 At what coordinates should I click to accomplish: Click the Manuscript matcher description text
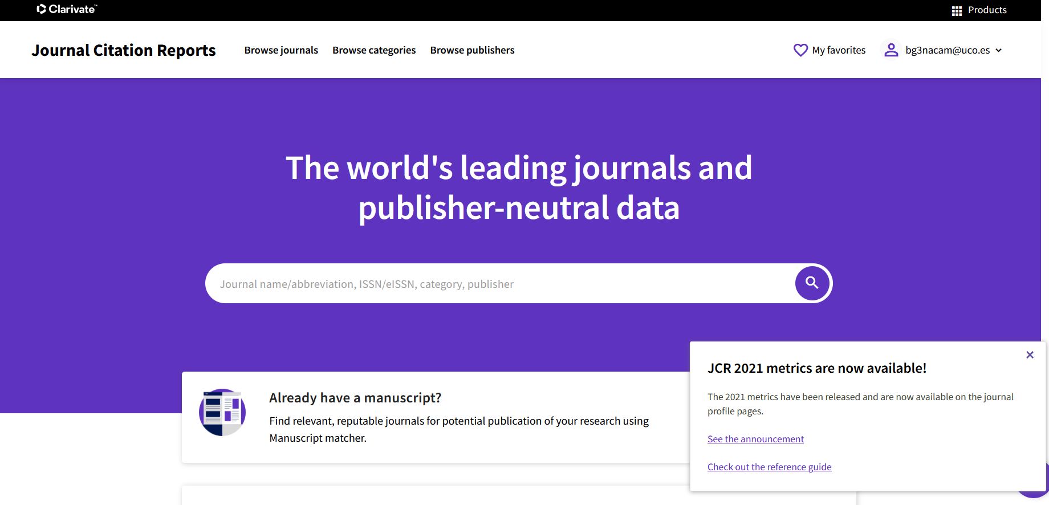pyautogui.click(x=459, y=429)
